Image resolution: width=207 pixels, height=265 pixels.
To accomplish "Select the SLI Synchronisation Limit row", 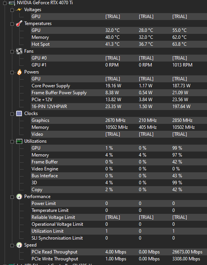I will (119, 238).
